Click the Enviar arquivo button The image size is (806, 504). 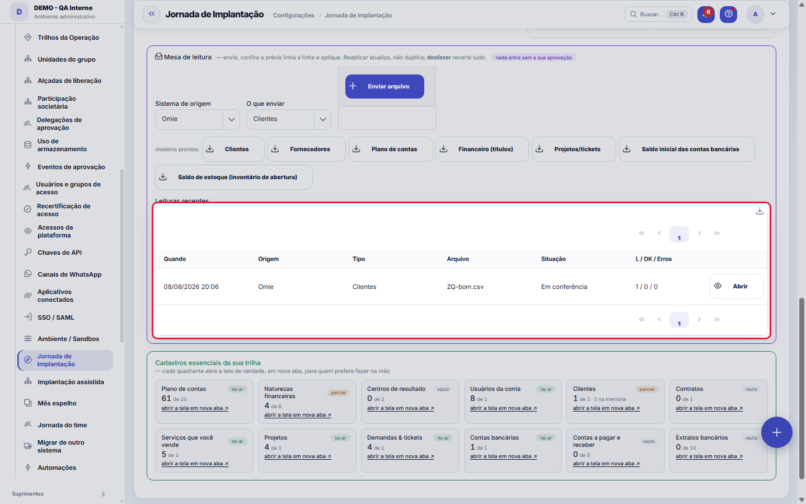point(385,86)
